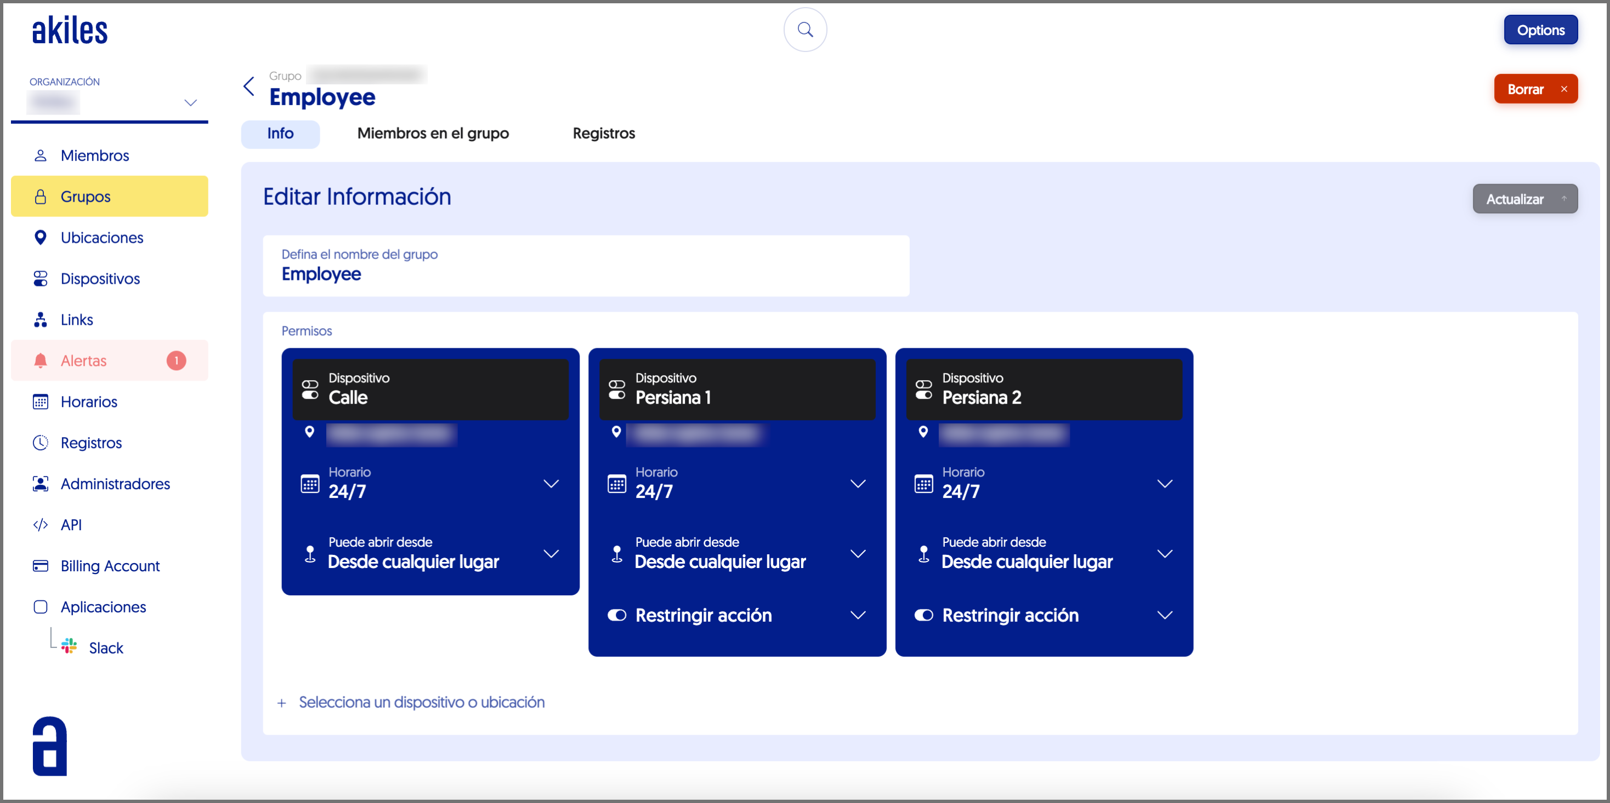1610x803 pixels.
Task: Open Billing Account page
Action: point(110,566)
